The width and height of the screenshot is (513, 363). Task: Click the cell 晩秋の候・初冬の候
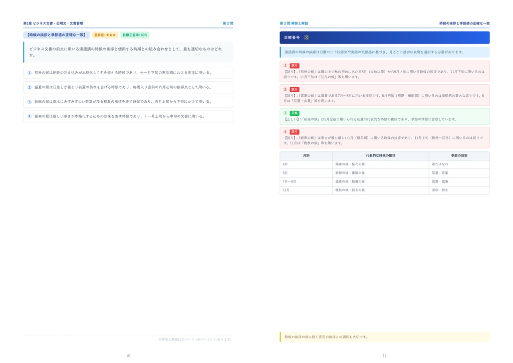pos(381,190)
